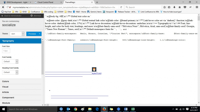The image size is (200, 112).
Task: Click the mymovied link text
Action: pyautogui.click(x=96, y=73)
